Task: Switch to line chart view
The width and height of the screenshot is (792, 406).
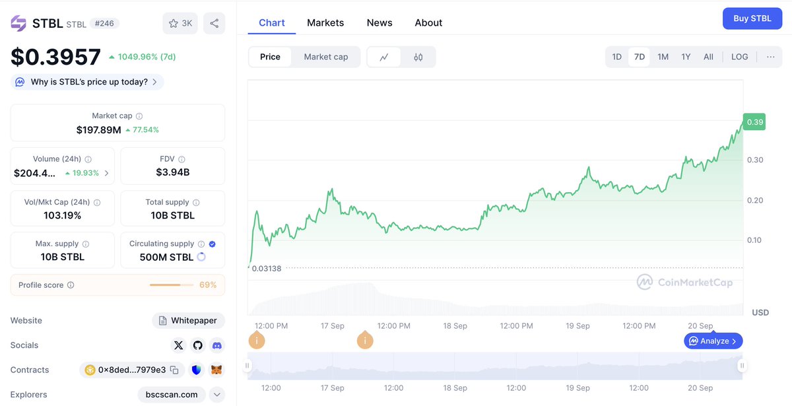Action: point(384,57)
